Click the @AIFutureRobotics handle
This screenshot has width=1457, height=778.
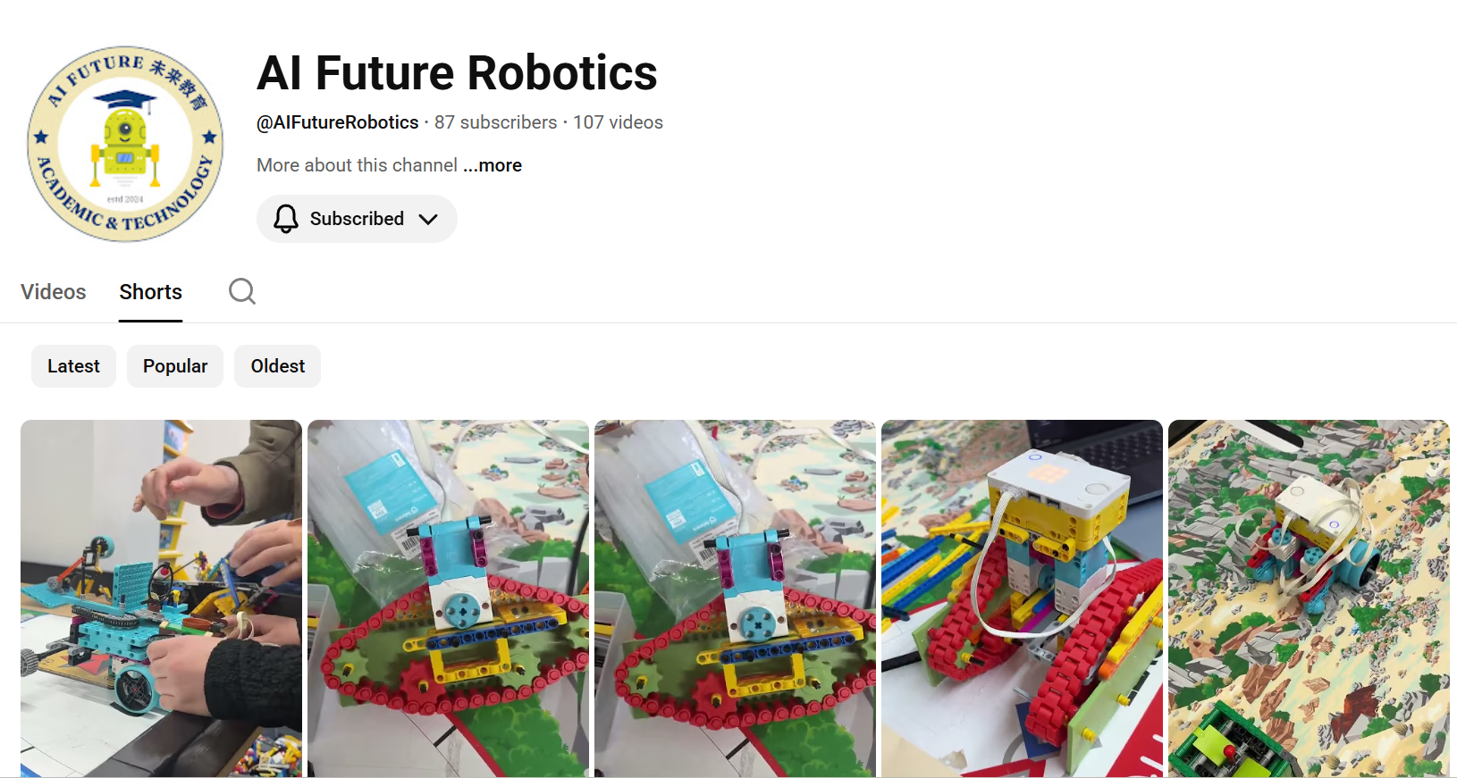338,122
